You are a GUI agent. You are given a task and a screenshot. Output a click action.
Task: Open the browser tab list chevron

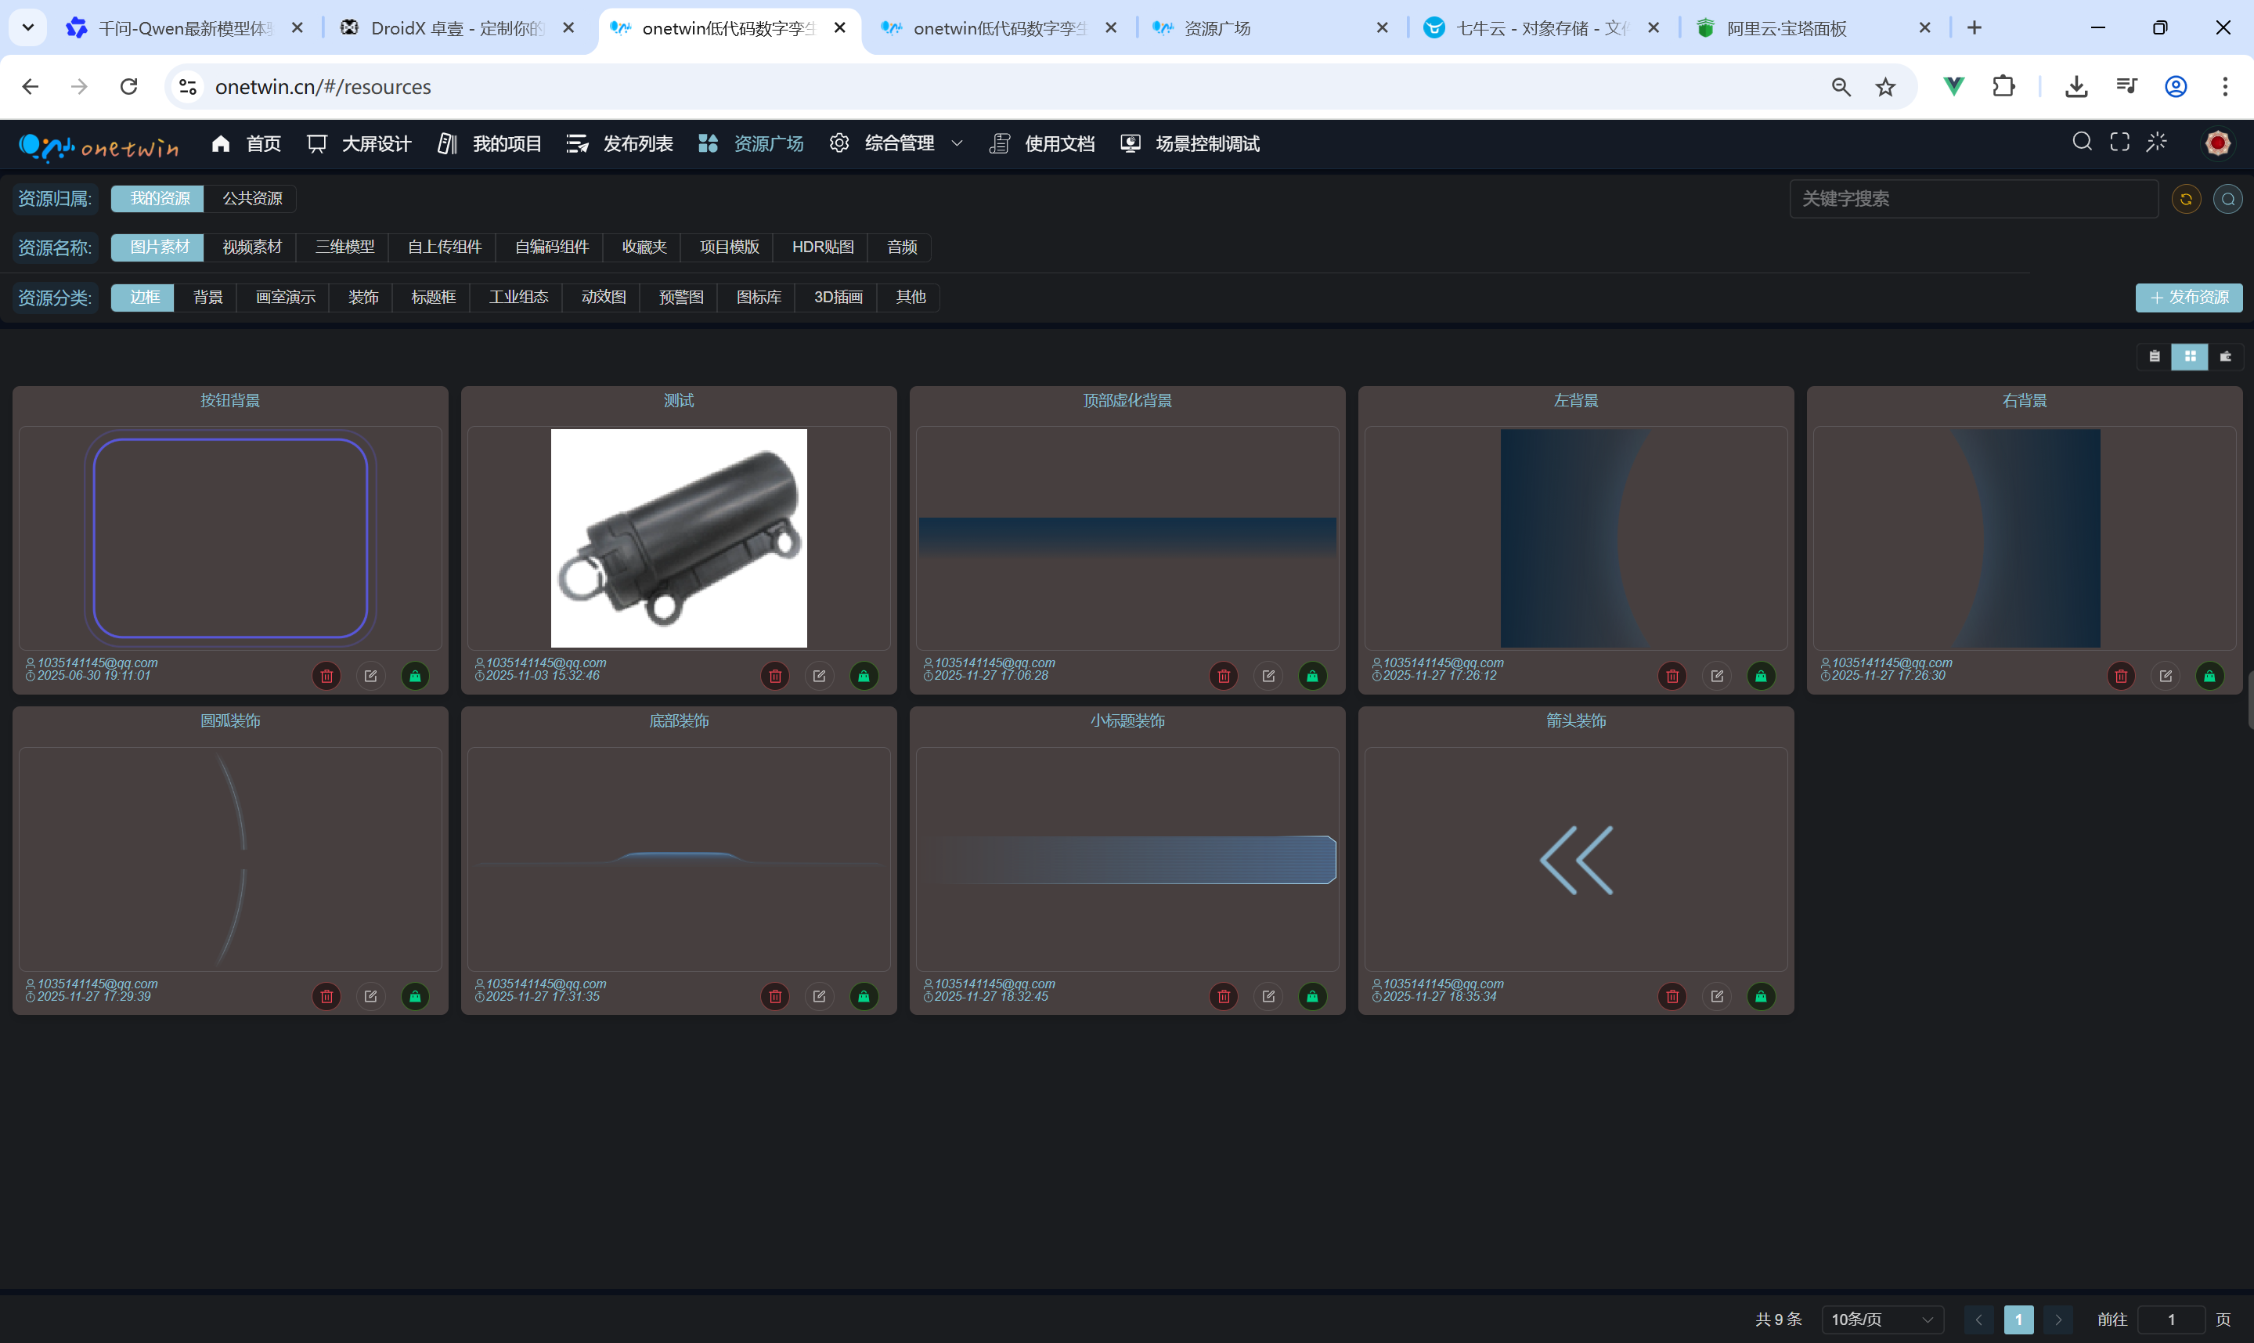pos(28,27)
